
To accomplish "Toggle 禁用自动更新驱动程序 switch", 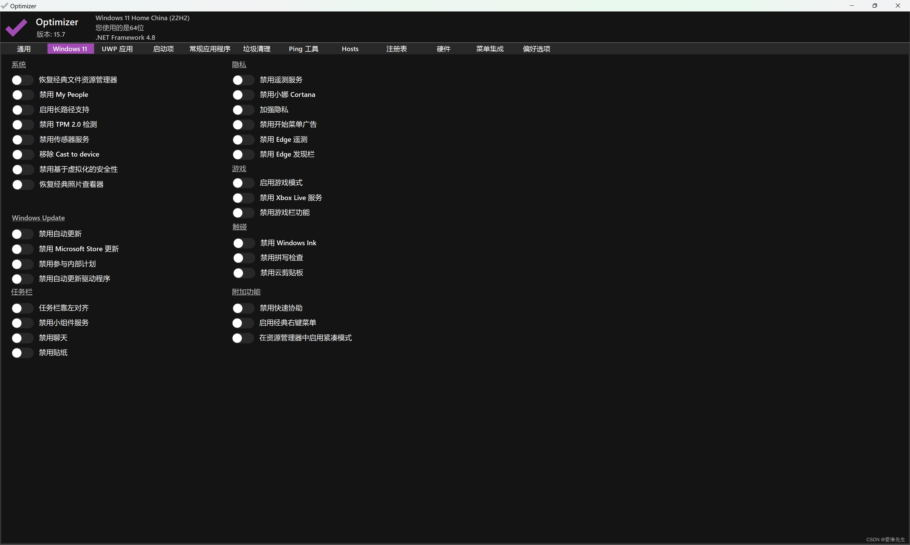I will click(x=22, y=279).
